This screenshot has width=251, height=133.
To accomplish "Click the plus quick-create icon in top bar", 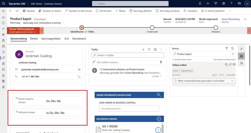I will [208, 3].
